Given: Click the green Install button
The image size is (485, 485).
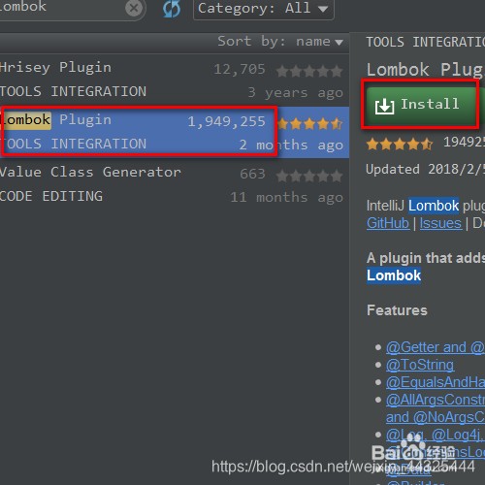Looking at the screenshot, I should tap(420, 105).
